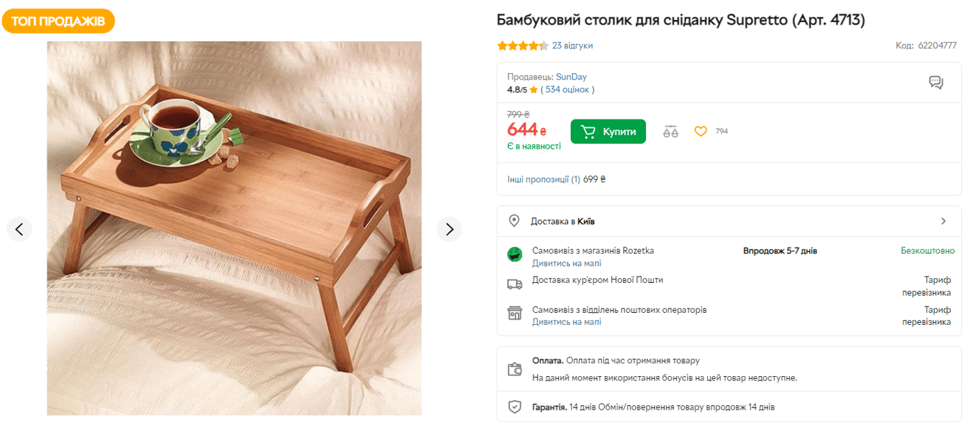
Task: Open the bamboo breakfast table main photo
Action: click(234, 228)
